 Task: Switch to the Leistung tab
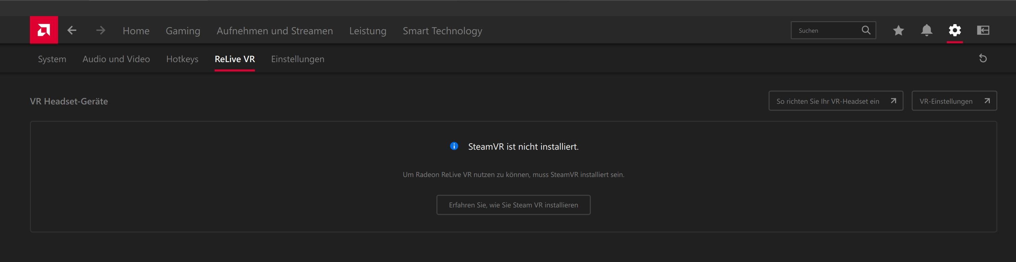367,31
